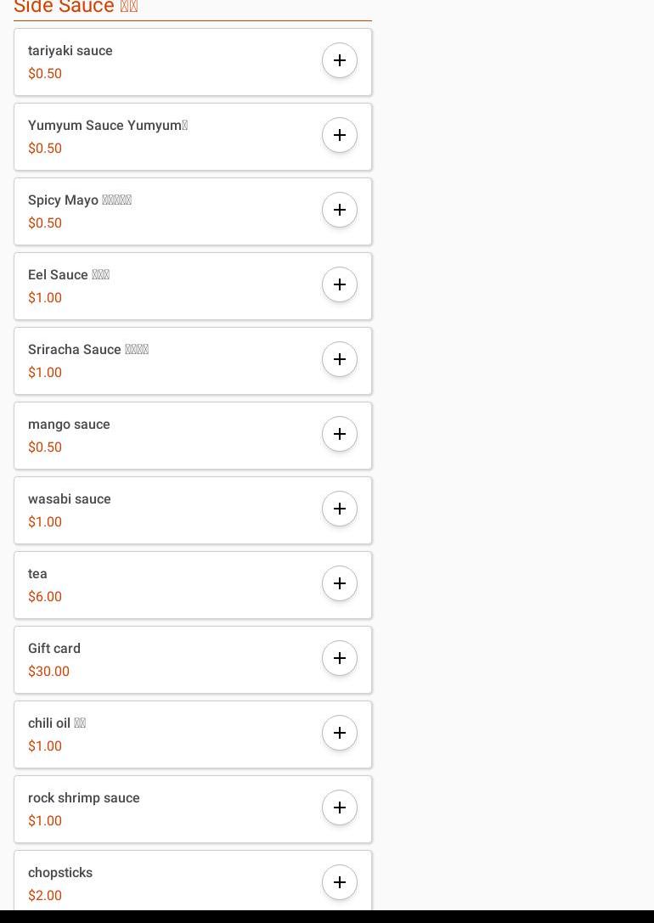Add Spicy Mayo using plus button

[340, 210]
